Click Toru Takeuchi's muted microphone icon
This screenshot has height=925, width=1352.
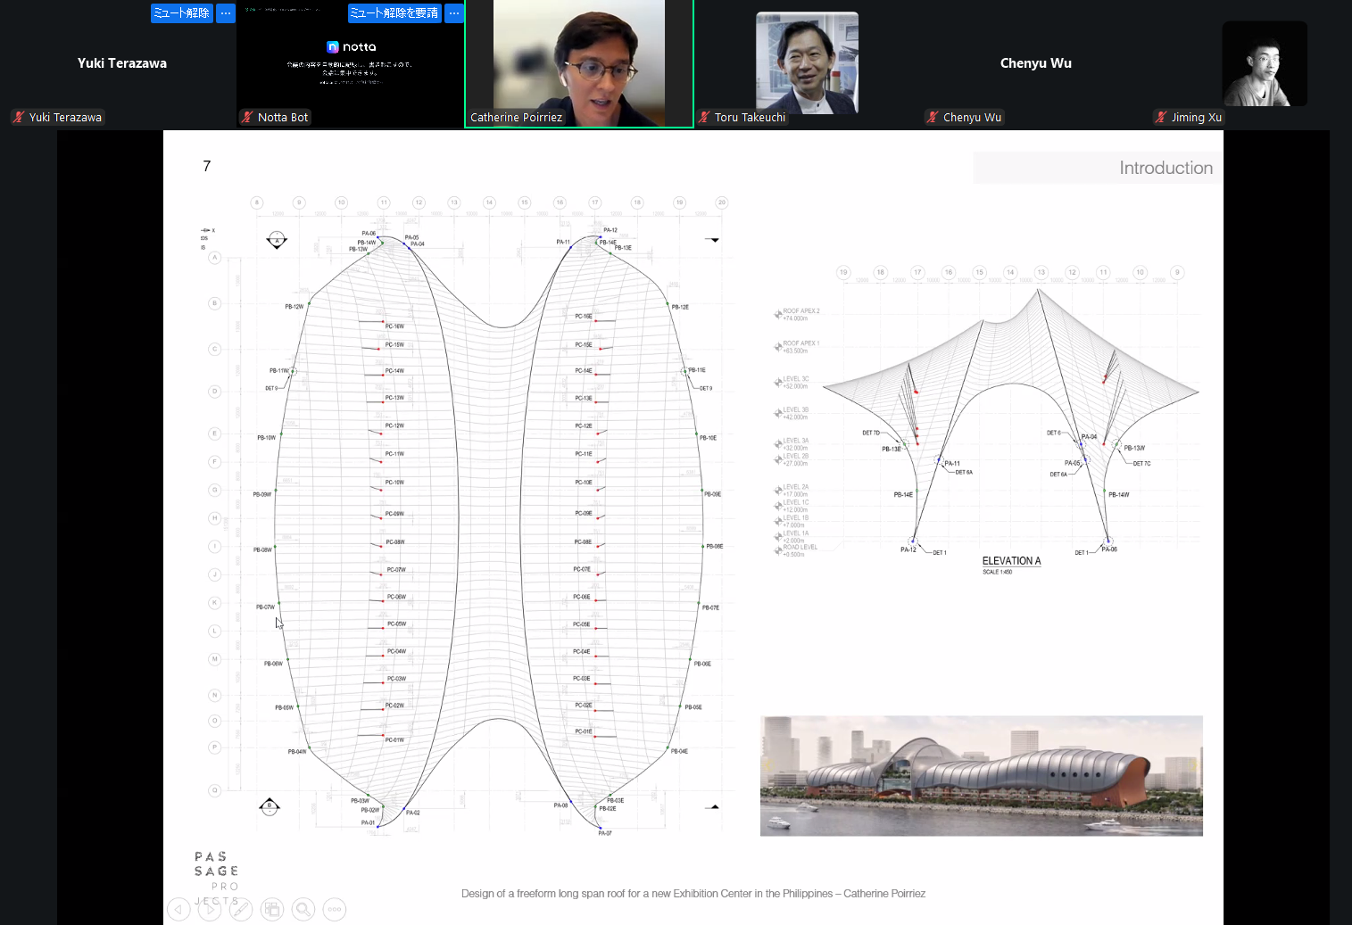704,117
